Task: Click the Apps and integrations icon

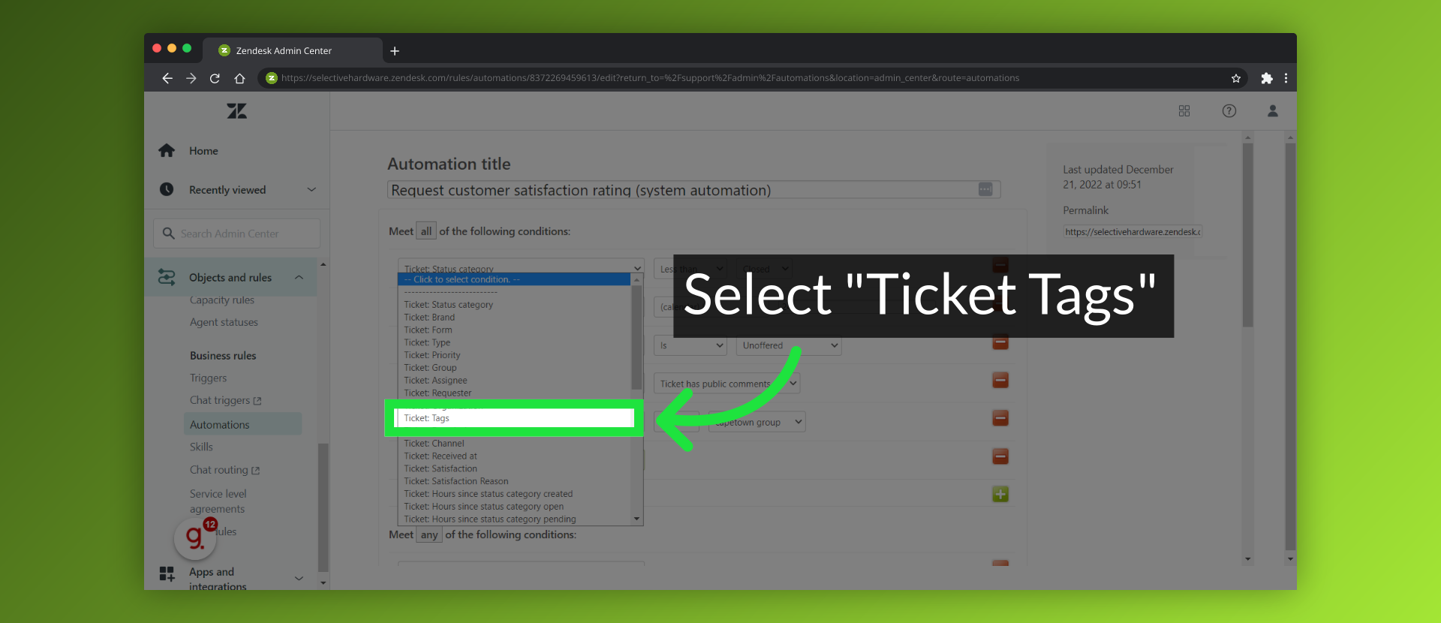Action: point(167,574)
